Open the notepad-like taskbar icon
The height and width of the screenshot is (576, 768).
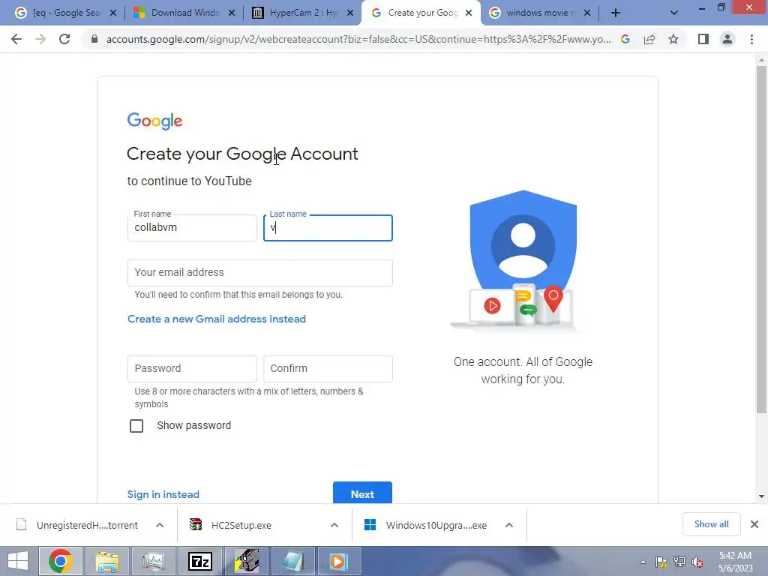293,561
